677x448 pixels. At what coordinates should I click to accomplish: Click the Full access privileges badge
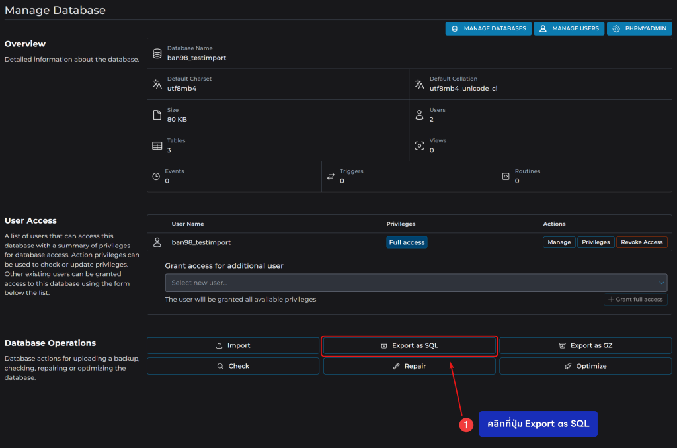pyautogui.click(x=407, y=242)
